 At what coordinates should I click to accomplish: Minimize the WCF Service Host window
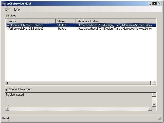(150, 4)
